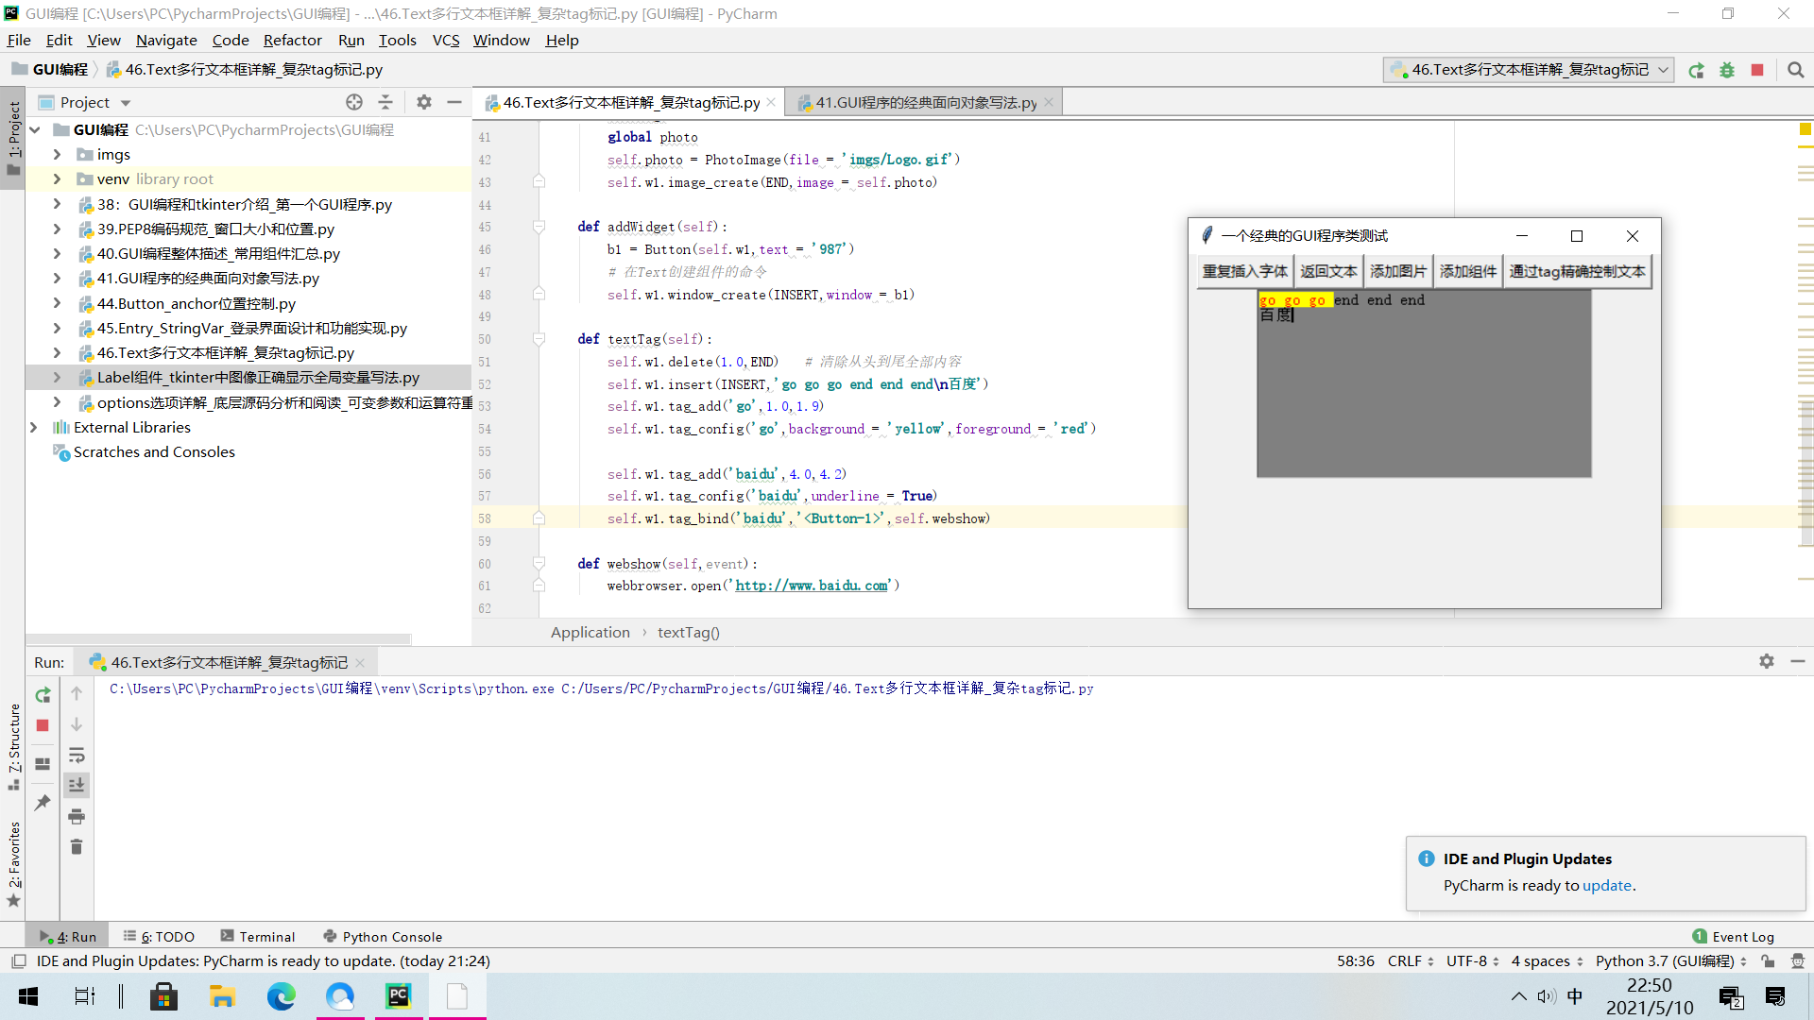Screen dimensions: 1814x1020
Task: Open the Refactor menu
Action: tap(292, 40)
